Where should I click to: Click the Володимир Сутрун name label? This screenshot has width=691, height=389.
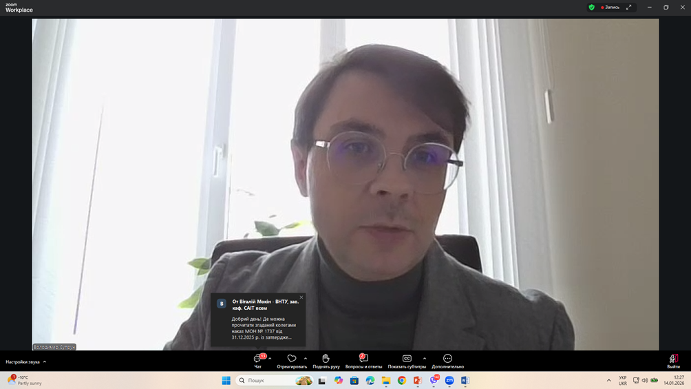54,347
